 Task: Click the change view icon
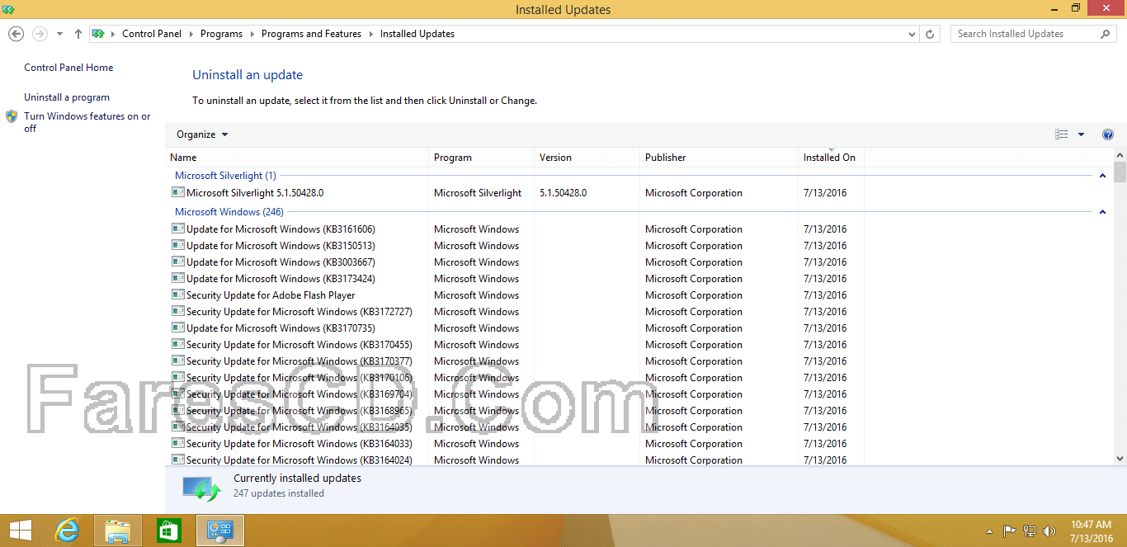pyautogui.click(x=1062, y=134)
